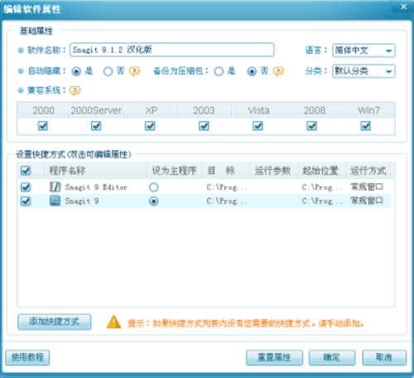Open help bubble next to 自动隐藏 option

tap(135, 71)
